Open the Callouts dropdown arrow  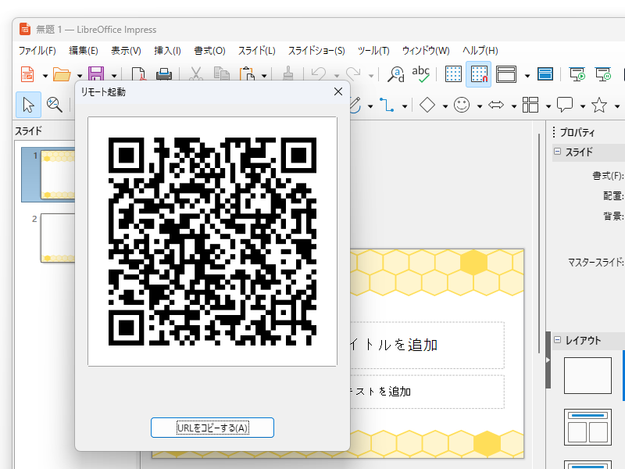point(583,106)
